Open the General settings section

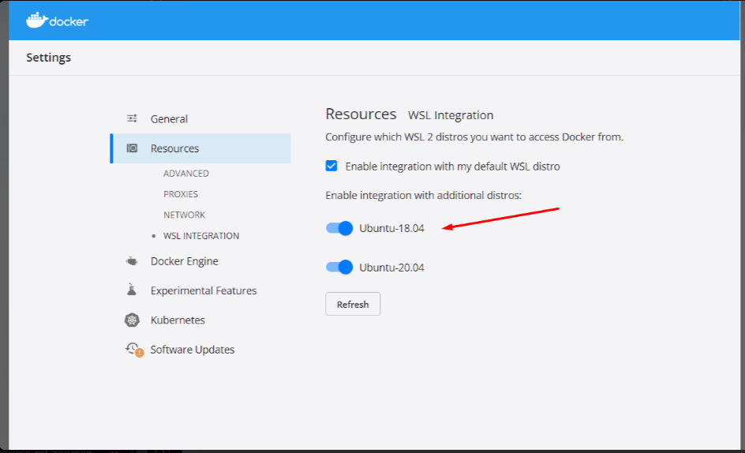pyautogui.click(x=169, y=119)
